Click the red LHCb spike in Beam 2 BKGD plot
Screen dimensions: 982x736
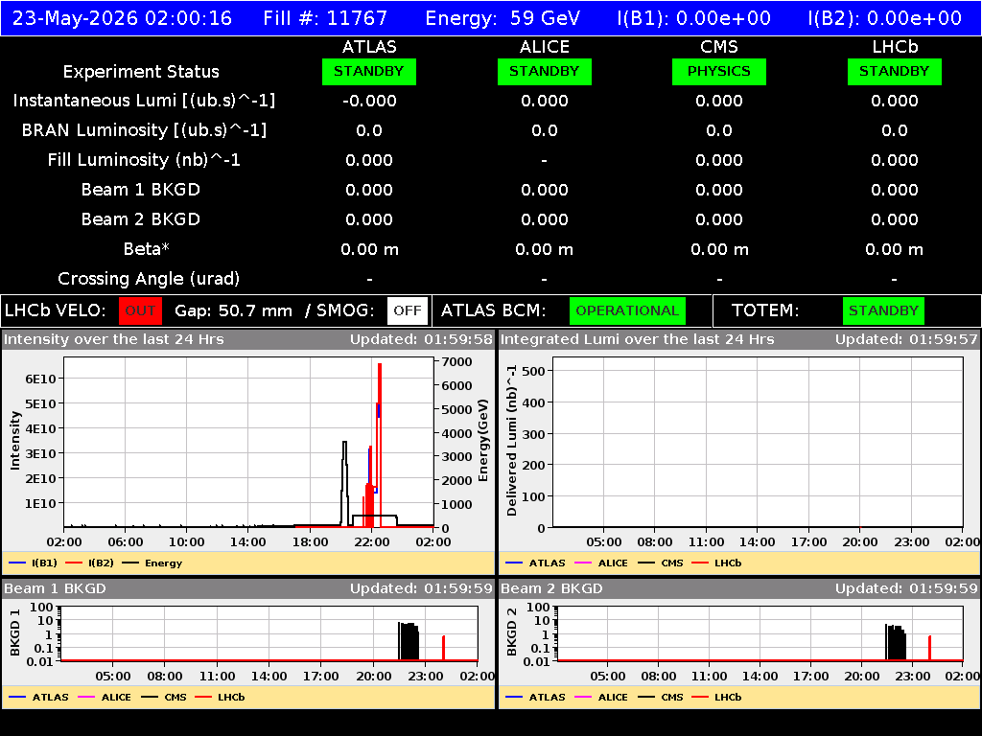pos(929,648)
